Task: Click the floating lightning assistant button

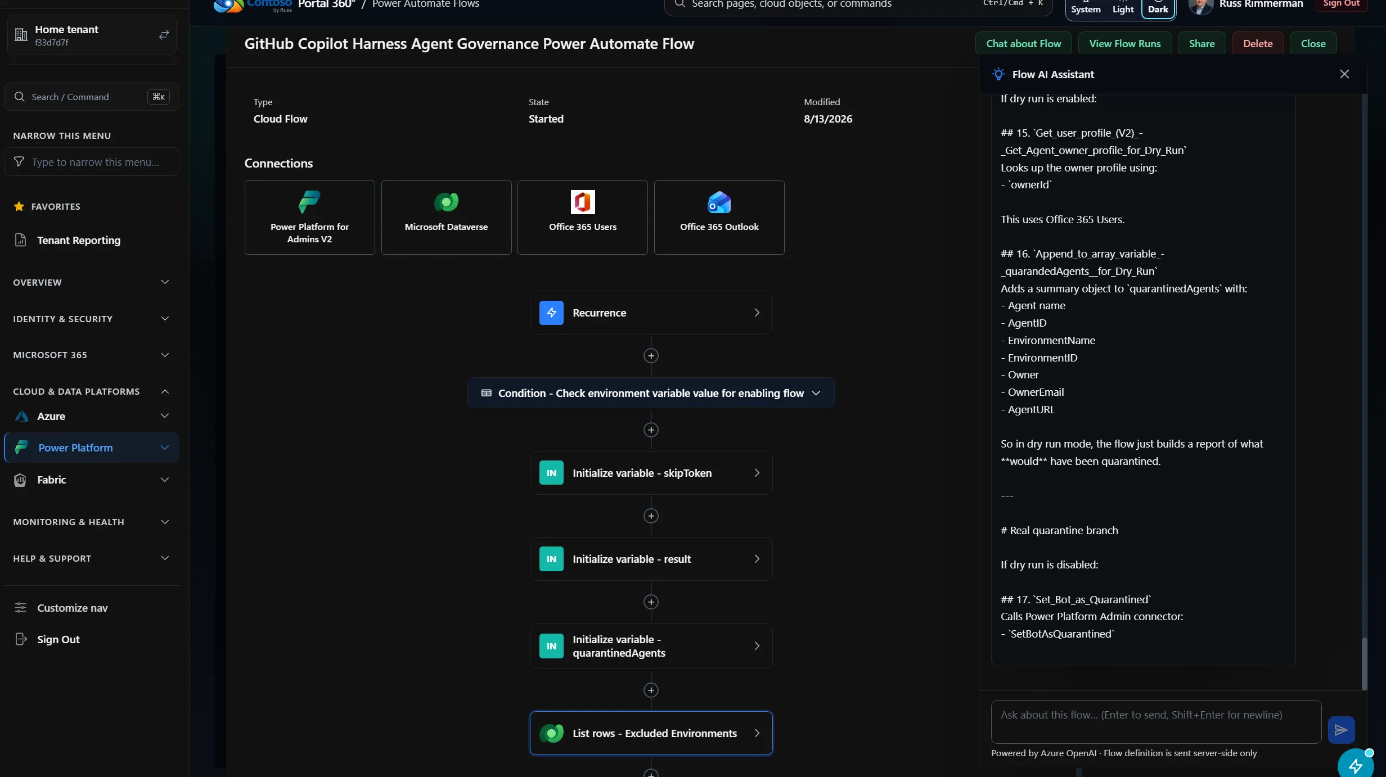Action: [1356, 765]
